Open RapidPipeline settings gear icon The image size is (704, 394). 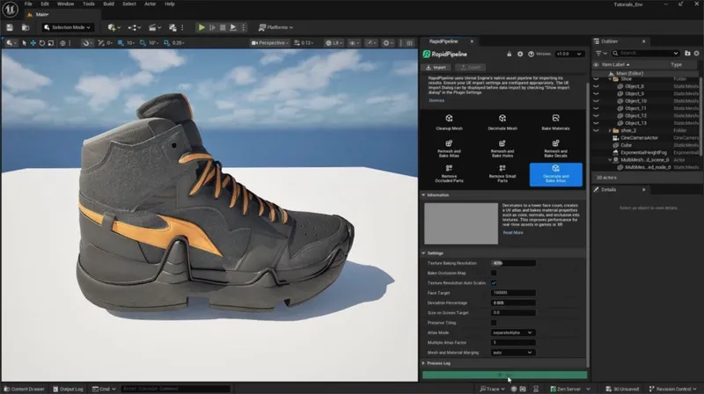[x=520, y=54]
